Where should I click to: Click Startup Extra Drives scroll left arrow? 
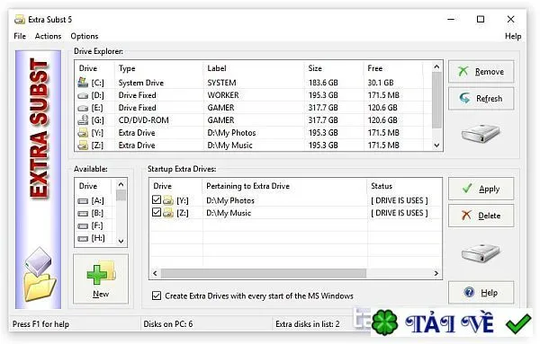click(155, 273)
